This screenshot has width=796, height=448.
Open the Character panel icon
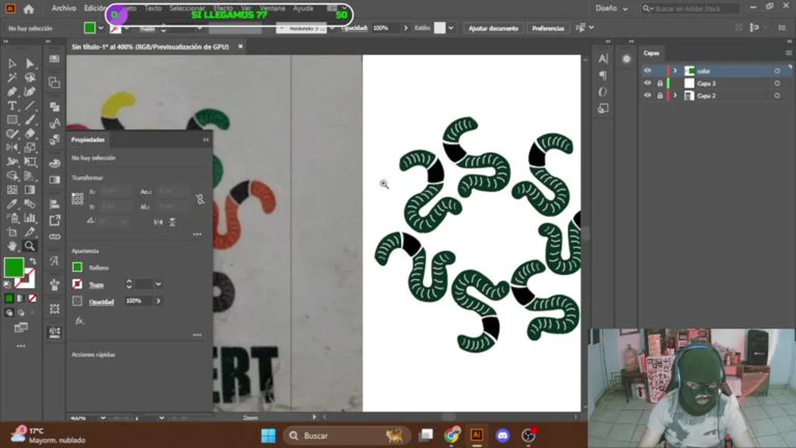click(603, 59)
